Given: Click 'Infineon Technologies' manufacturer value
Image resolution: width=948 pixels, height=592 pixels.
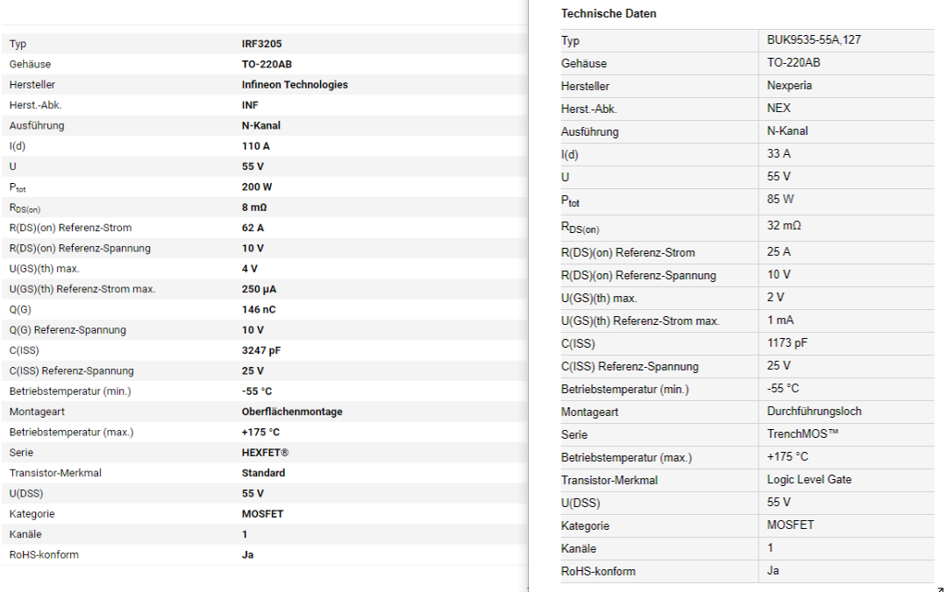Looking at the screenshot, I should (295, 84).
